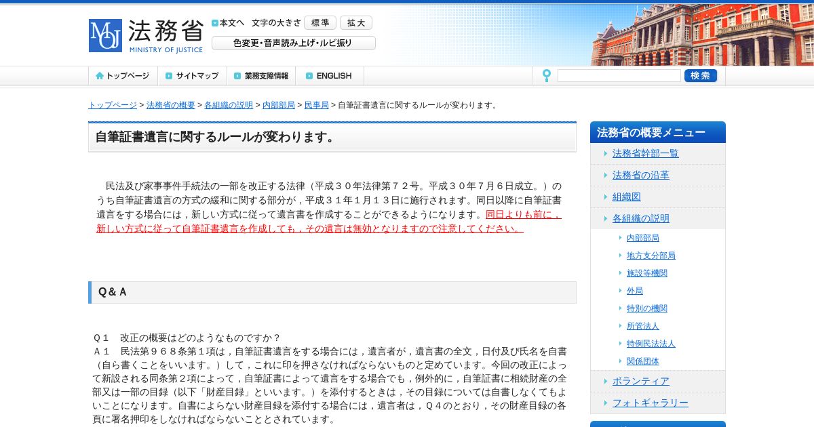Open 民事局 breadcrumb link

317,105
